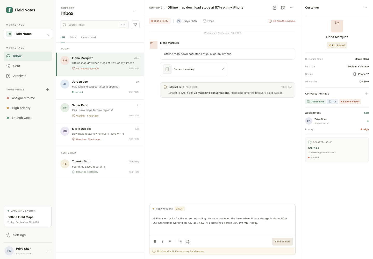Open Samir Patel conversation
Viewport: 373px width, 259px height.
pos(100,111)
